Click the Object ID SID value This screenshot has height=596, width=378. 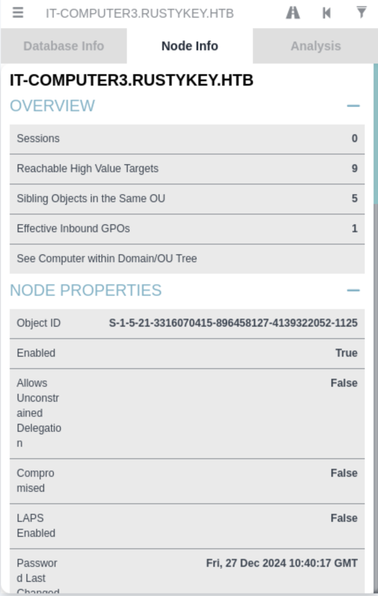(233, 323)
